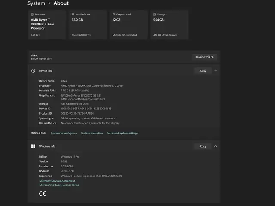Click the Edition label
This screenshot has height=206, width=275.
tap(43, 157)
